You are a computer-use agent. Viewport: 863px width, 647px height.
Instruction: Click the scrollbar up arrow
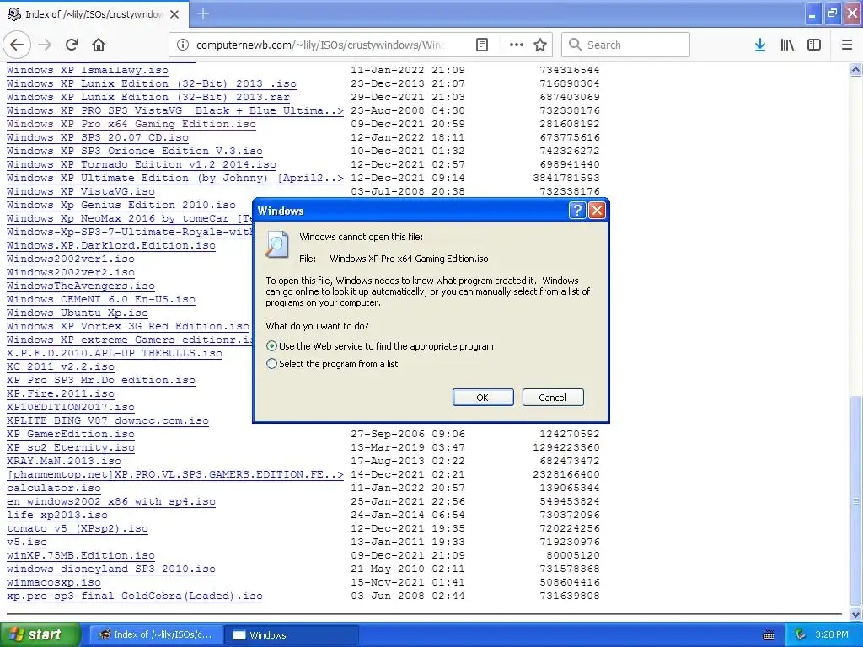point(855,69)
